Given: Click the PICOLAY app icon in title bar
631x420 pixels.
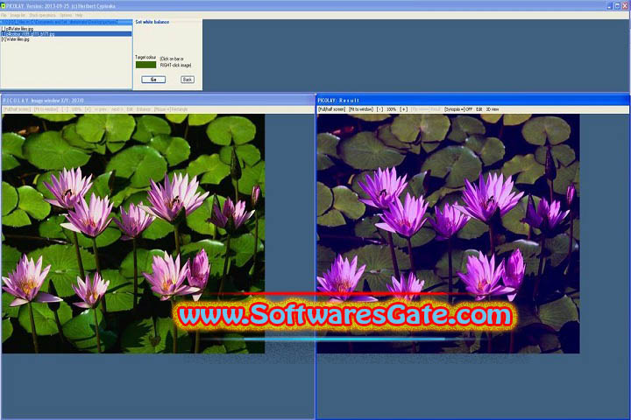Looking at the screenshot, I should (x=4, y=6).
